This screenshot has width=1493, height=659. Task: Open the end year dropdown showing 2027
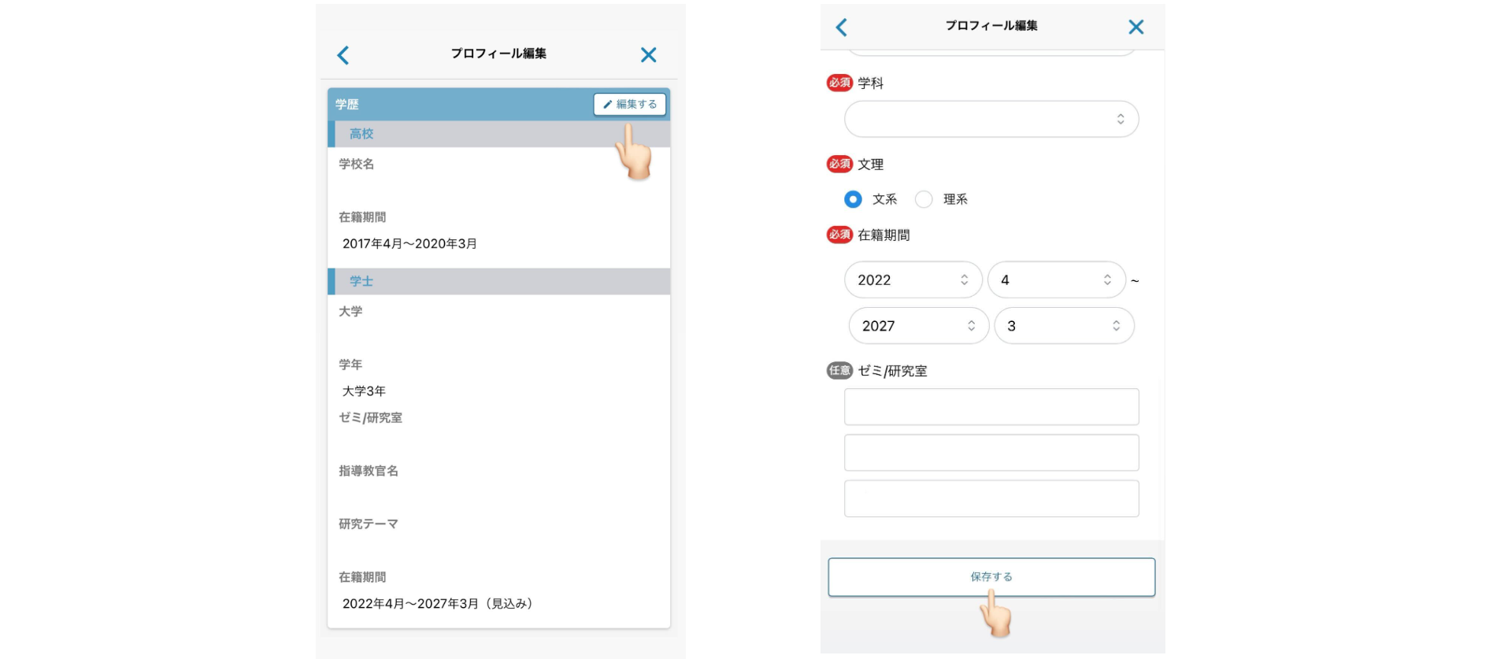point(919,325)
